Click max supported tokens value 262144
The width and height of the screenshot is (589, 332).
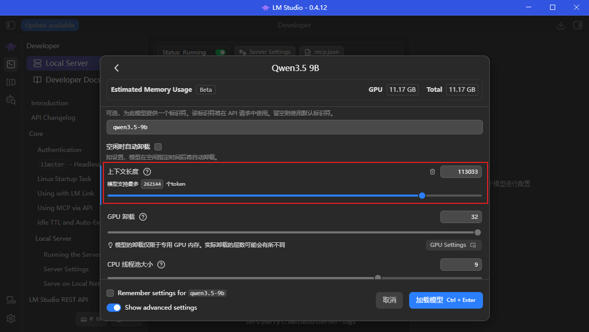152,184
